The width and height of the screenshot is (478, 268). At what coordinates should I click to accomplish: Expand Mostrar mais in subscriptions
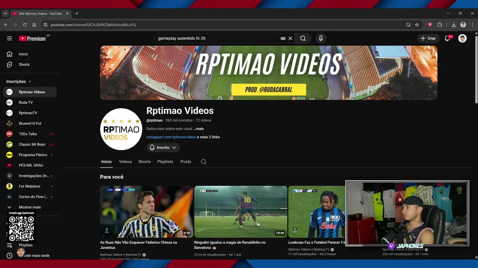(x=30, y=207)
